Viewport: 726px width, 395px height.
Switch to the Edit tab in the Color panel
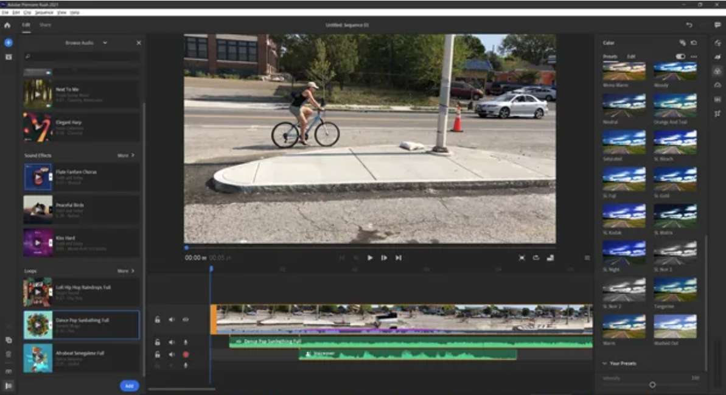tap(630, 57)
